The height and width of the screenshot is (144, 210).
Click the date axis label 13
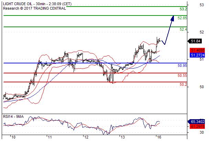point(123,137)
